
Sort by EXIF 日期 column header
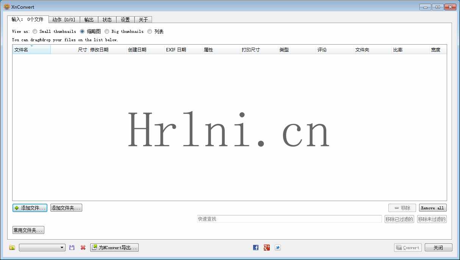click(x=183, y=50)
